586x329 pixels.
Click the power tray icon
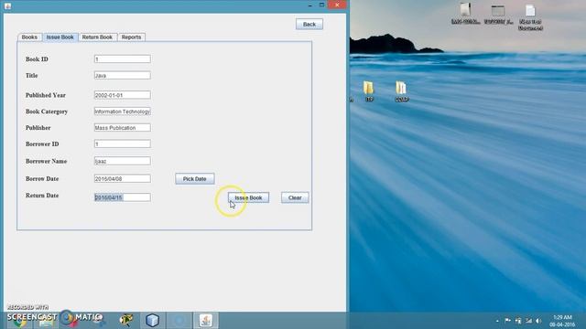(518, 321)
